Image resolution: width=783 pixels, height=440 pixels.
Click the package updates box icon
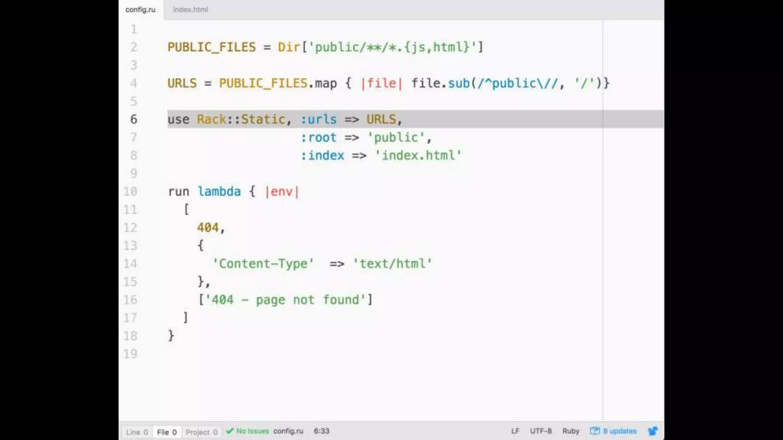click(x=595, y=431)
